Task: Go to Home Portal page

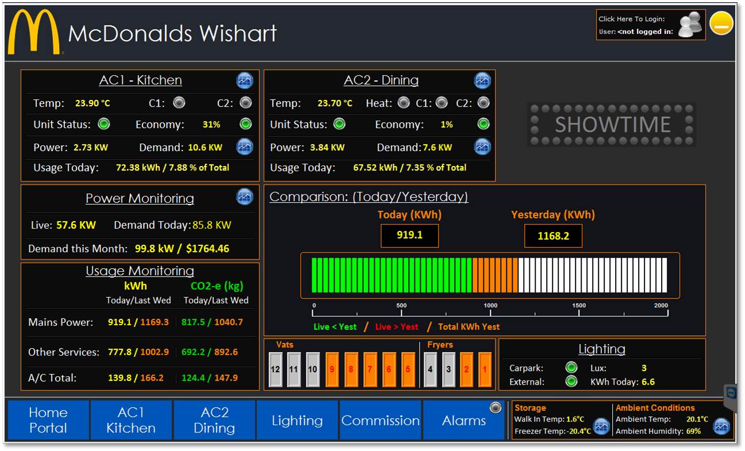Action: (48, 420)
